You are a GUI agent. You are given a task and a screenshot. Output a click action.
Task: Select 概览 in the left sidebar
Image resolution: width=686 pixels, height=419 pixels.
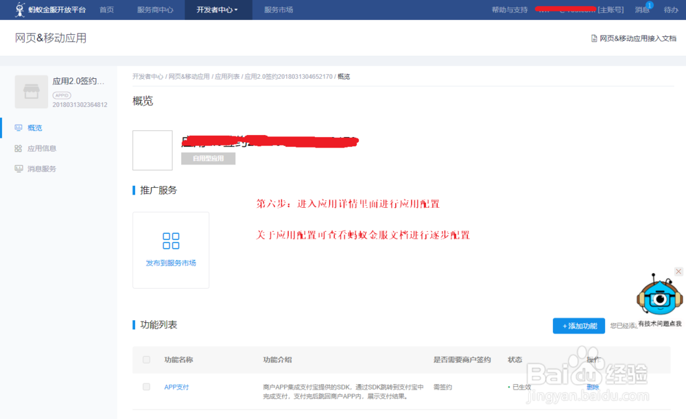tap(34, 128)
